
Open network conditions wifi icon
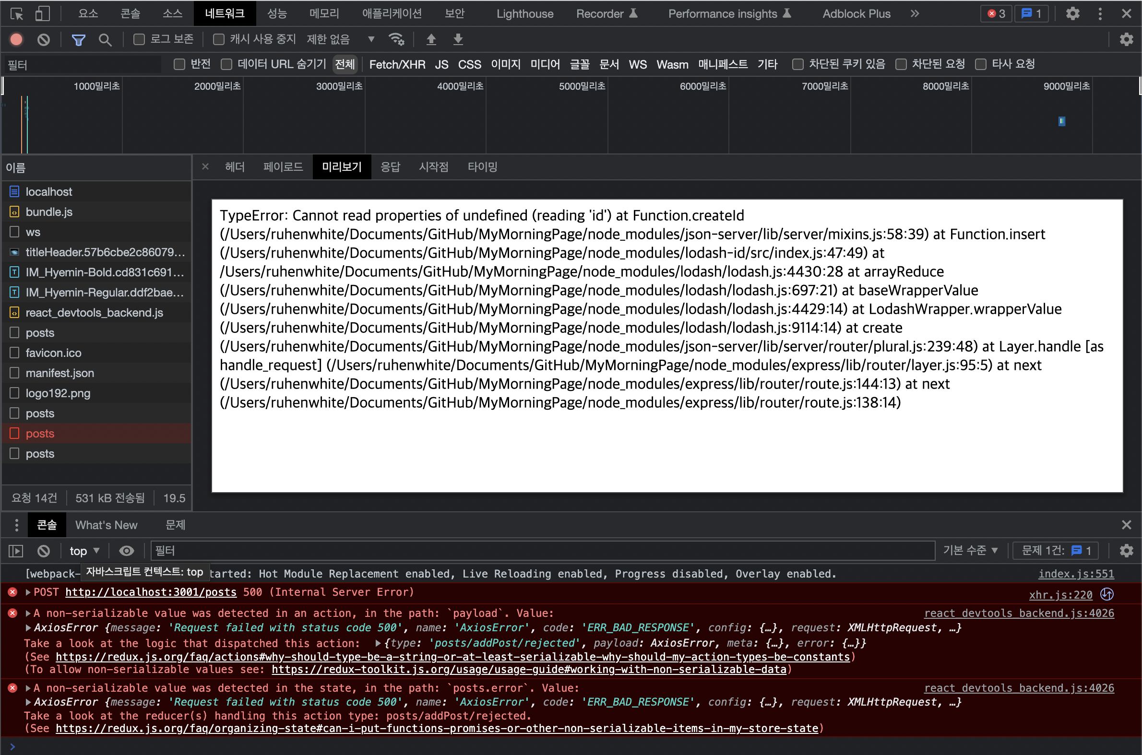click(396, 39)
